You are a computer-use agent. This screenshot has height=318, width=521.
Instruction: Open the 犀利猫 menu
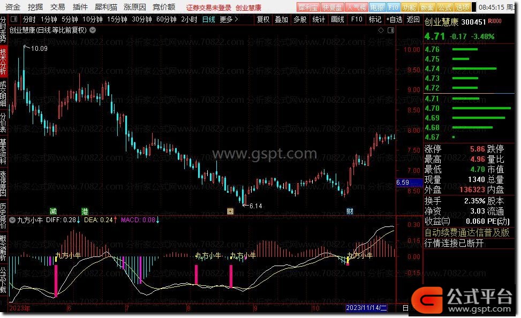(x=105, y=7)
